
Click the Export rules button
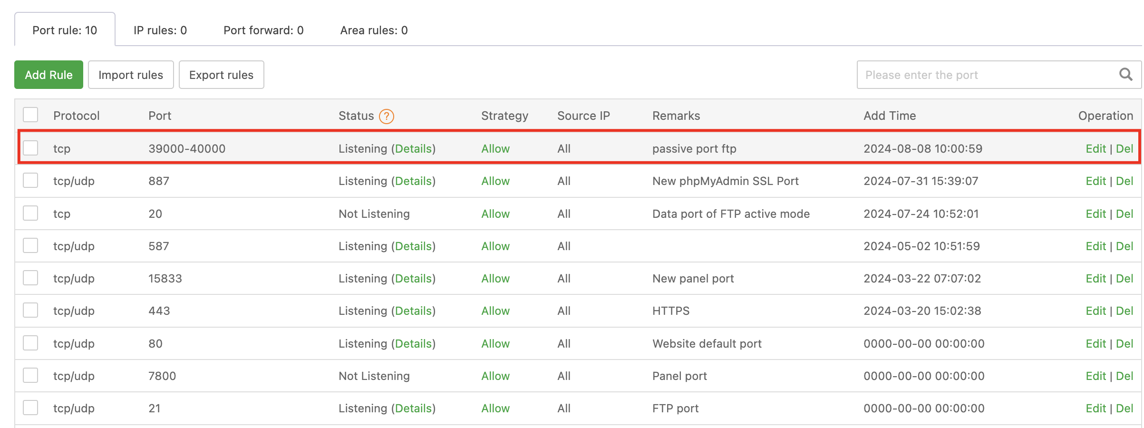point(221,75)
